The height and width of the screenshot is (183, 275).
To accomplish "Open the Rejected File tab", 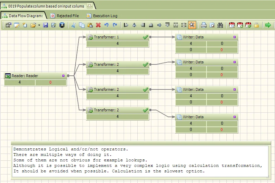I will [65, 16].
